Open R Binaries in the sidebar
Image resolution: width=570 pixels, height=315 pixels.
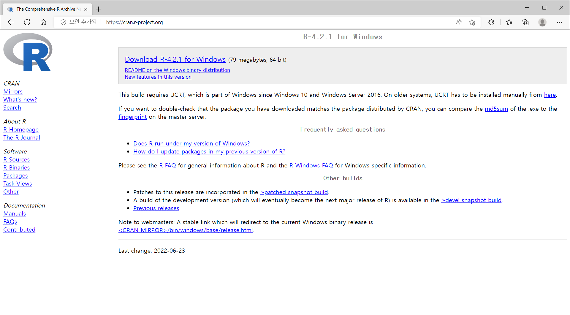pos(16,167)
